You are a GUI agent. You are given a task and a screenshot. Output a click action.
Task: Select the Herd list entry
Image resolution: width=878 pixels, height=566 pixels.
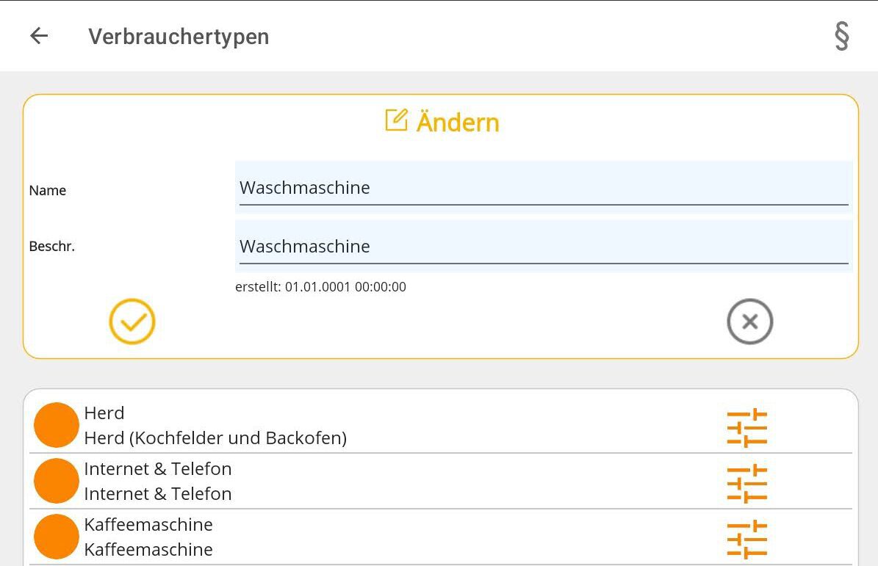104,413
